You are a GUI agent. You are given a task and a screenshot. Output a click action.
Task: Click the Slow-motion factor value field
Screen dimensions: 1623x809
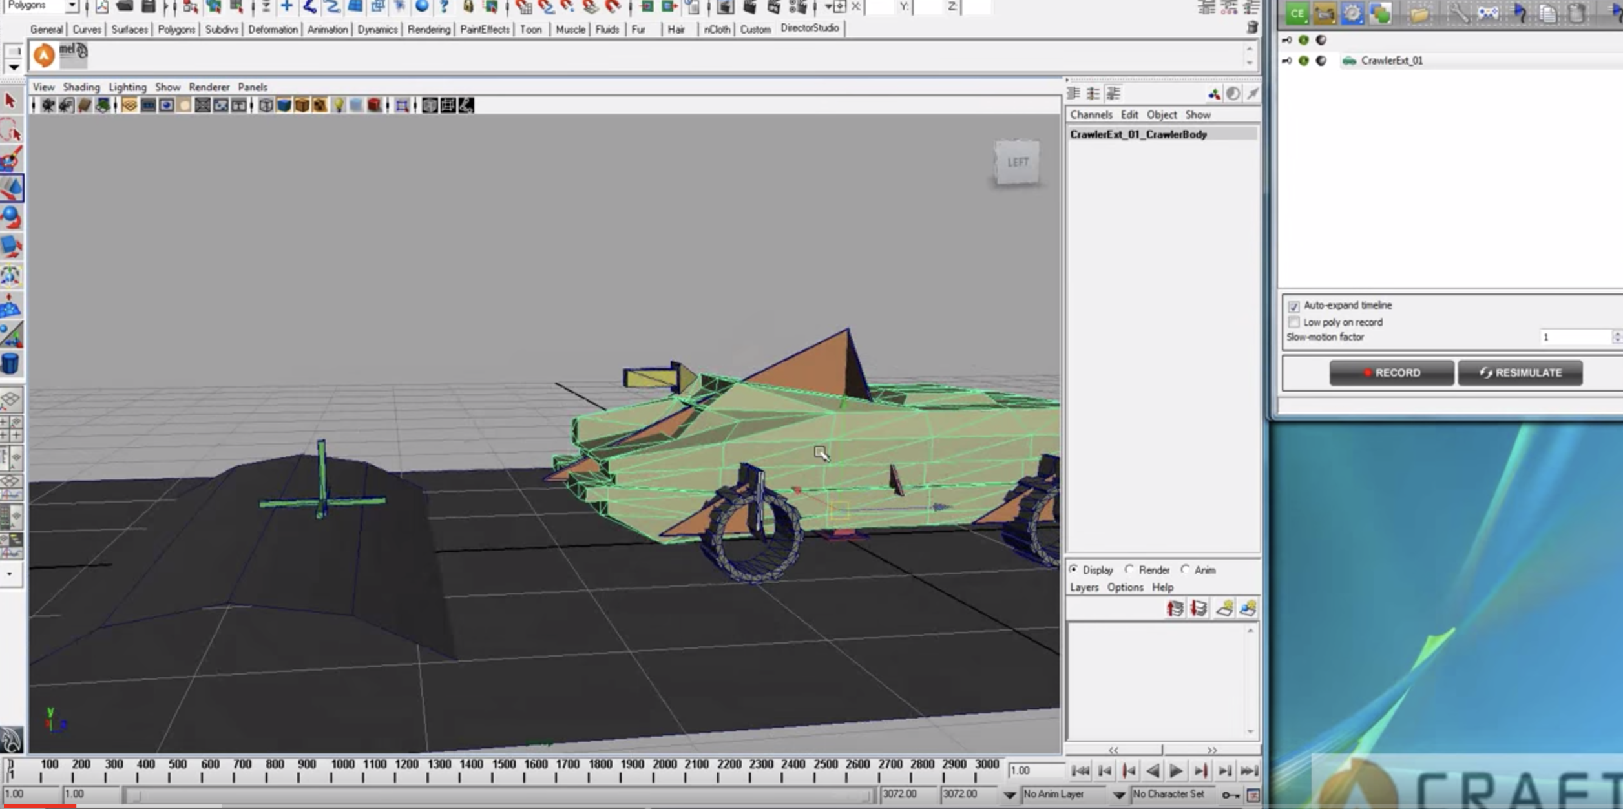(x=1574, y=337)
